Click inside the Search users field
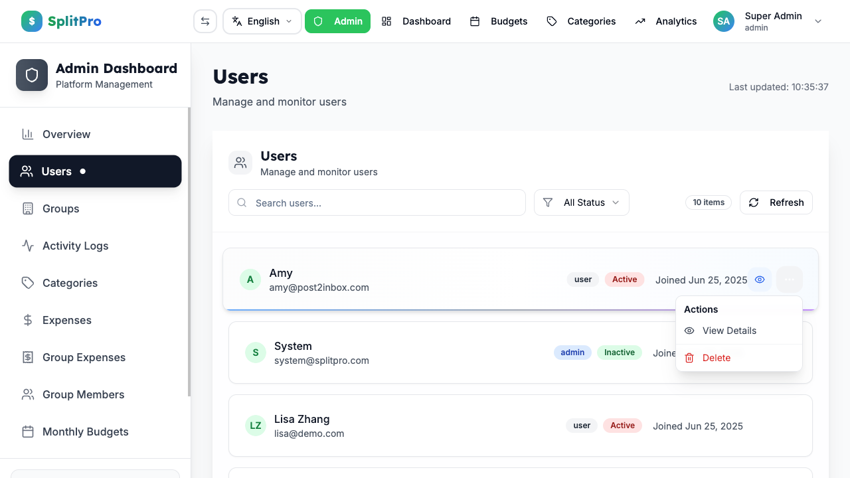The height and width of the screenshot is (478, 850). (x=377, y=202)
